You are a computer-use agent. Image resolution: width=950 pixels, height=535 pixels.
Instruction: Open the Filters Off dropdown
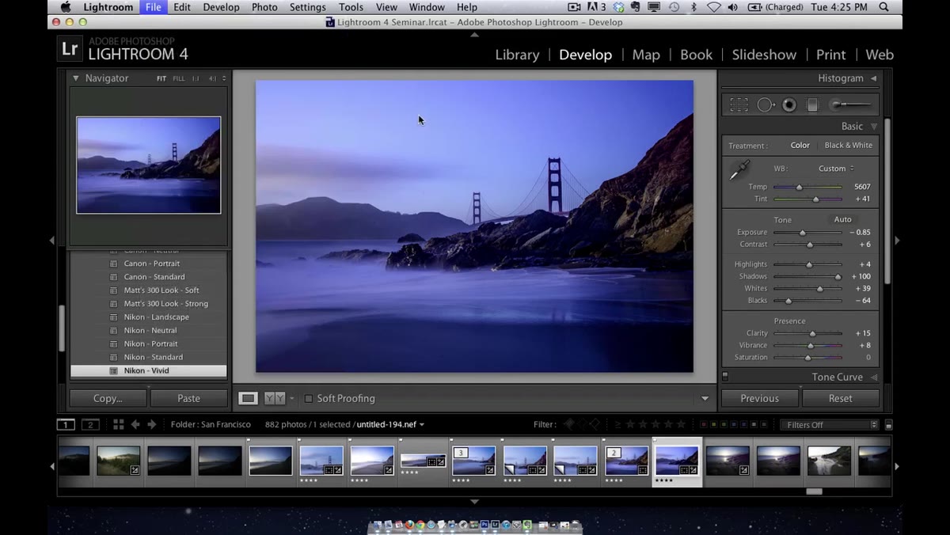coord(829,425)
